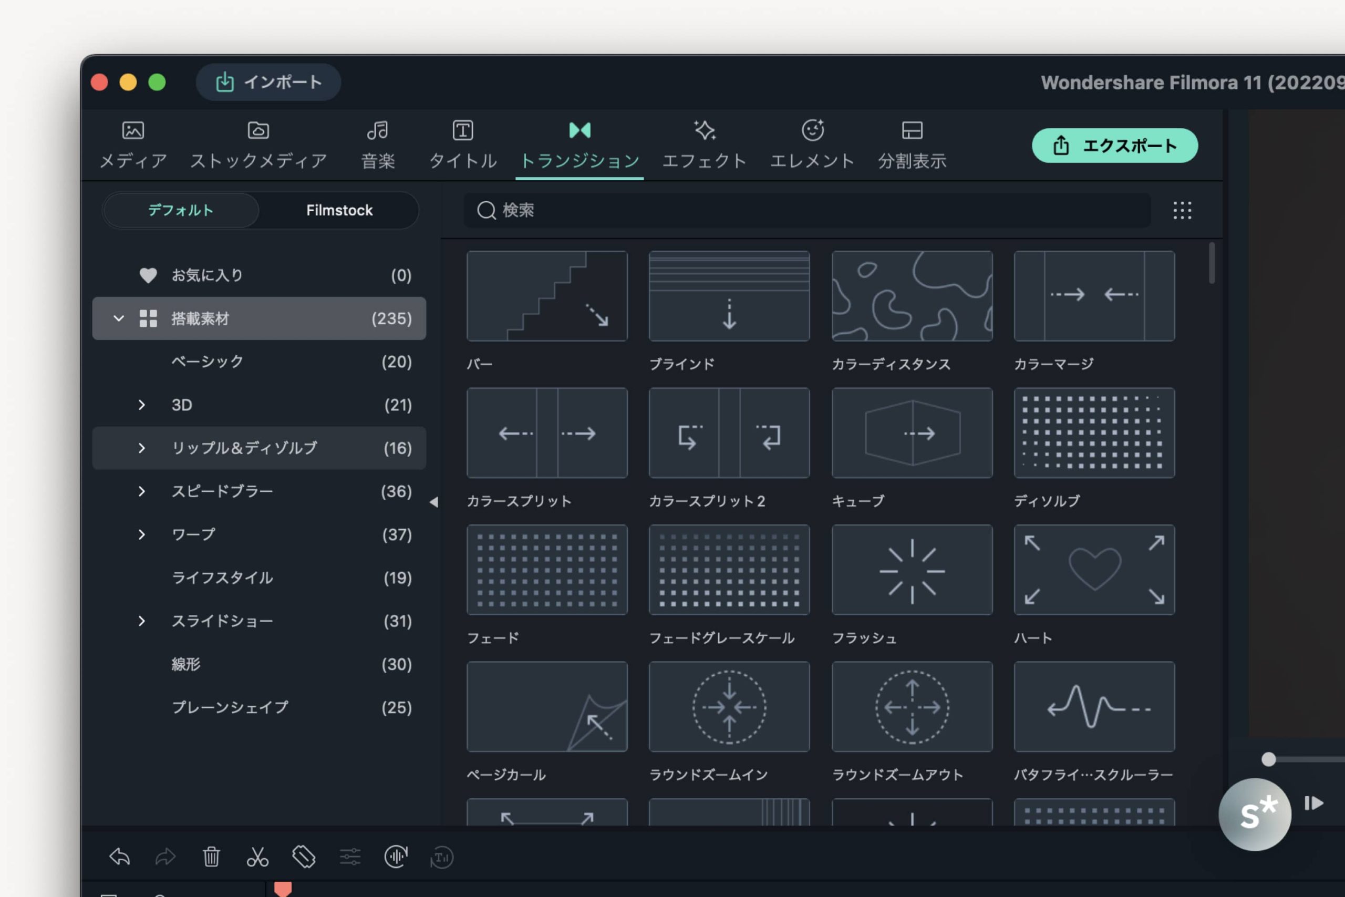Click the delete trash icon

click(211, 857)
